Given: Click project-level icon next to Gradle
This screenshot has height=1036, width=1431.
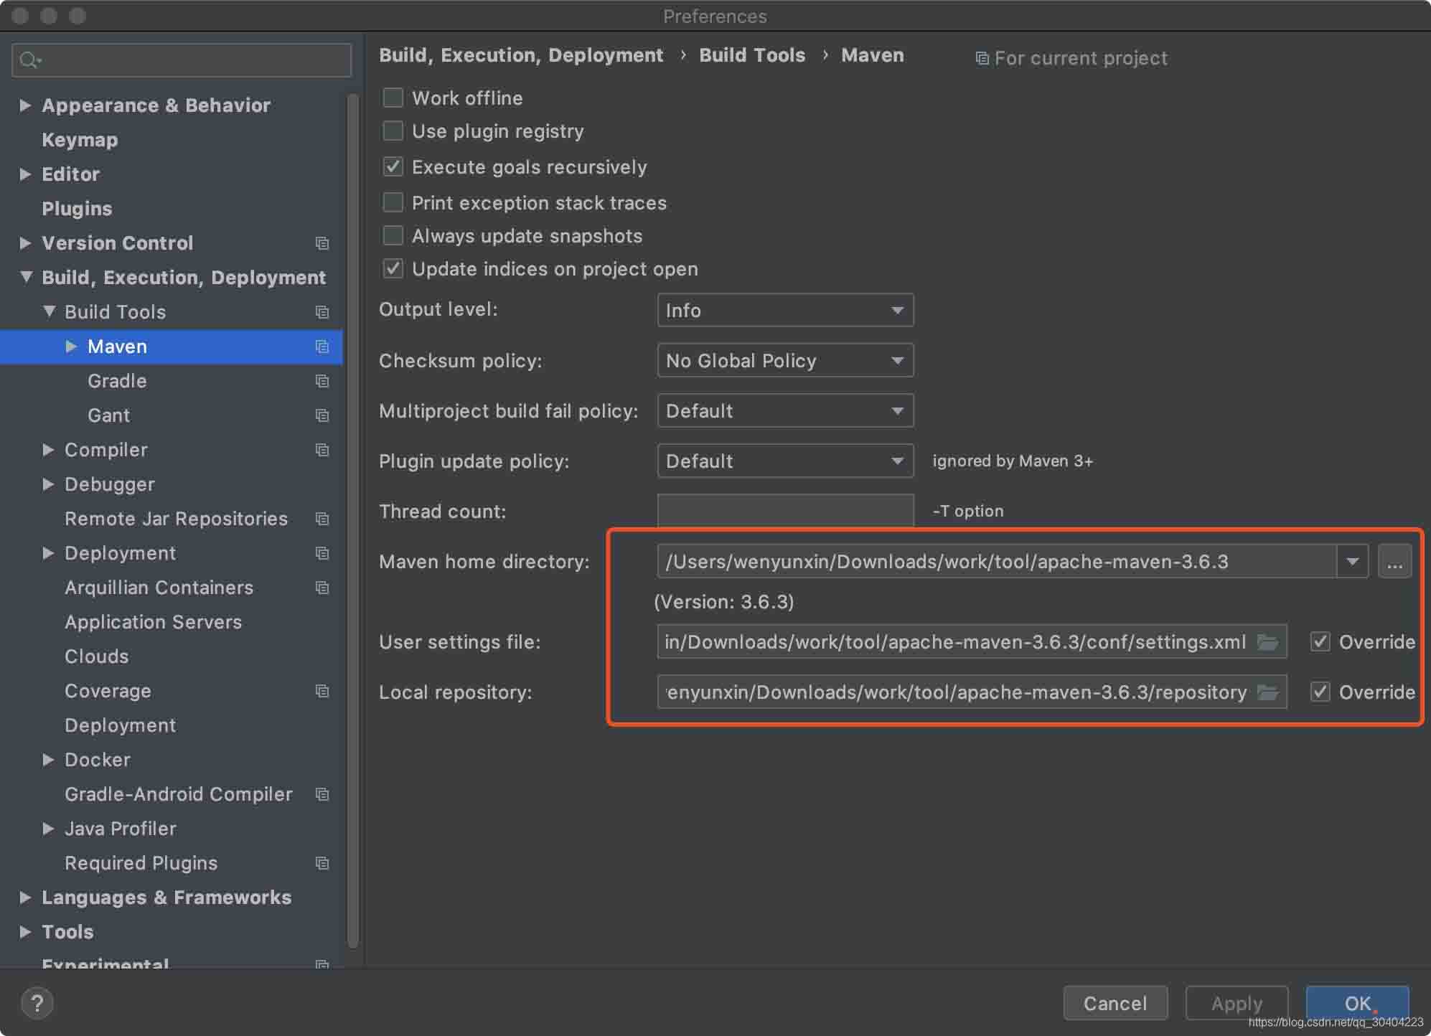Looking at the screenshot, I should coord(322,381).
